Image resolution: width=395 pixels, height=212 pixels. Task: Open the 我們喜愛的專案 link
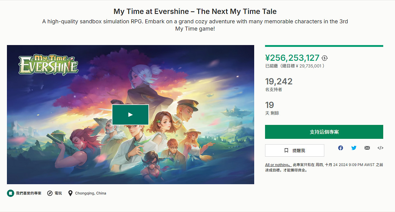(29, 193)
